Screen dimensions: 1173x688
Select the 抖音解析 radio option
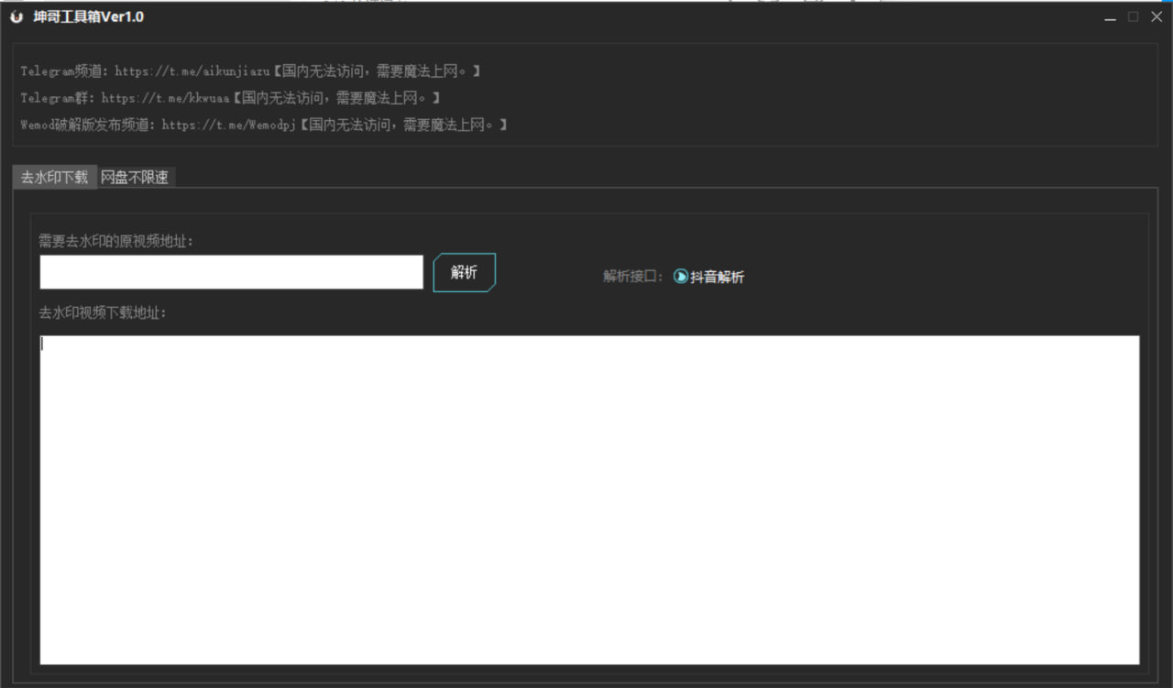tap(709, 277)
